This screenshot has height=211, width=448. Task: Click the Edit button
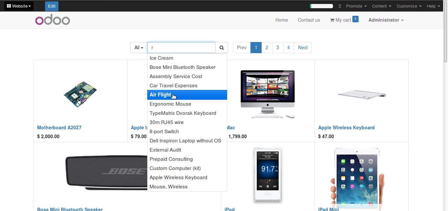52,6
